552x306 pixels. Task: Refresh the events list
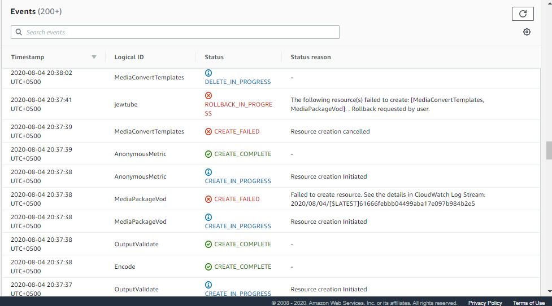click(x=523, y=14)
